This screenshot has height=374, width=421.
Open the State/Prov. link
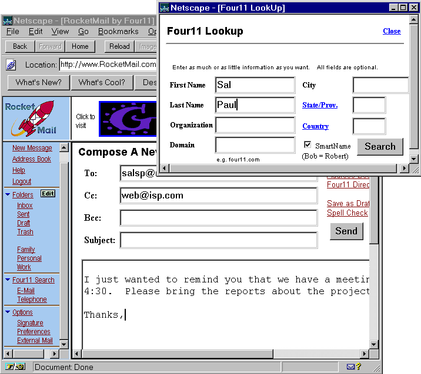pyautogui.click(x=320, y=105)
